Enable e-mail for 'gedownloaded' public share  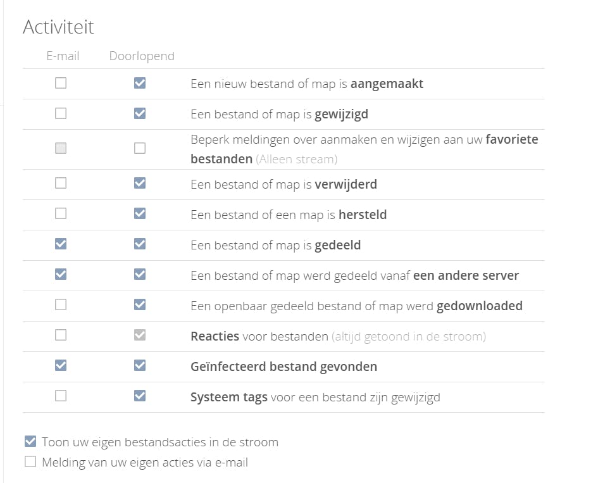click(61, 304)
